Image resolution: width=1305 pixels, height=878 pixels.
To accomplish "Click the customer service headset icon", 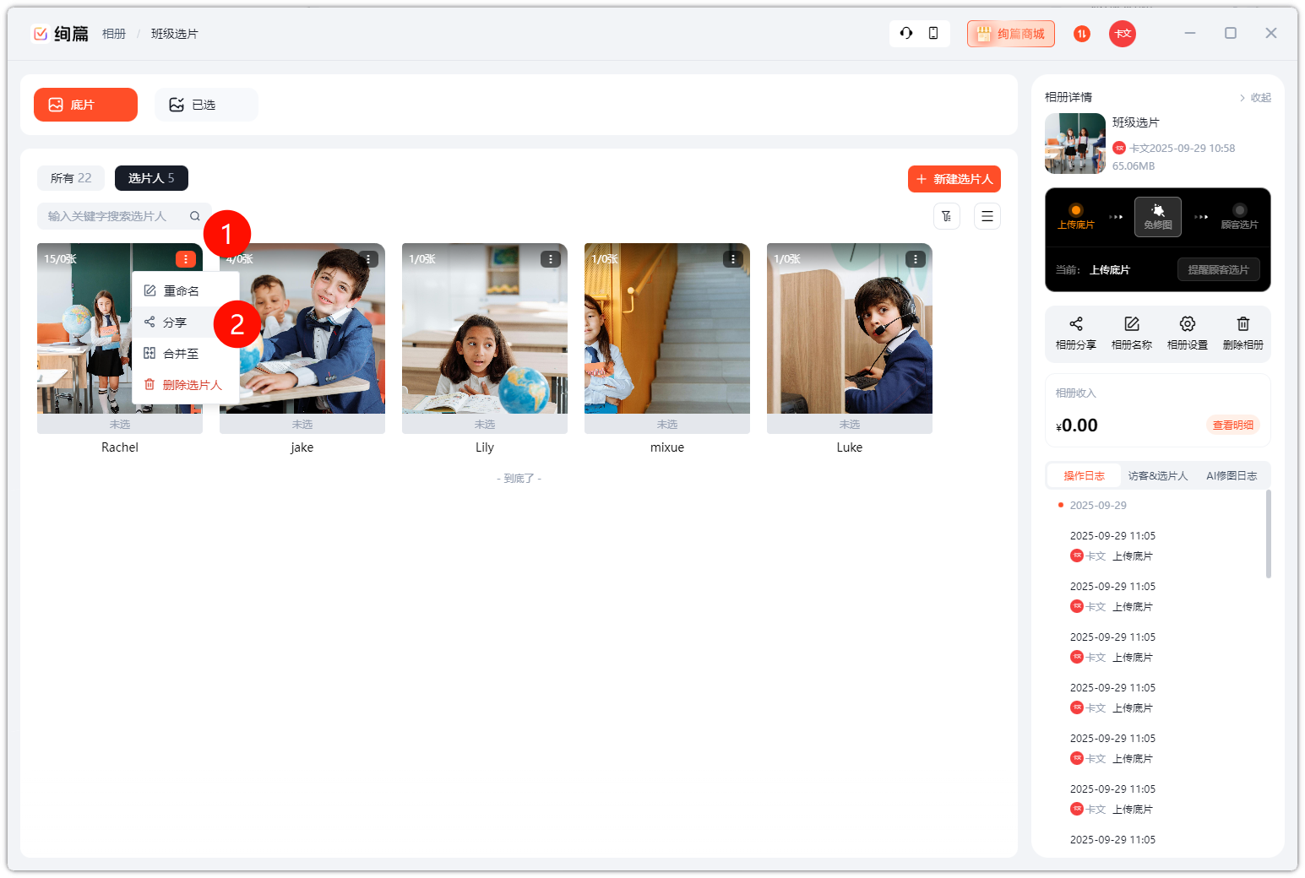I will 906,33.
